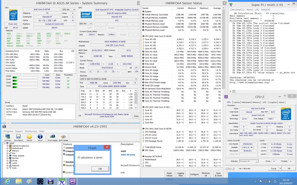The width and height of the screenshot is (297, 185).
Task: Expand the Central Processor(s) tree node
Action: [x=7, y=146]
